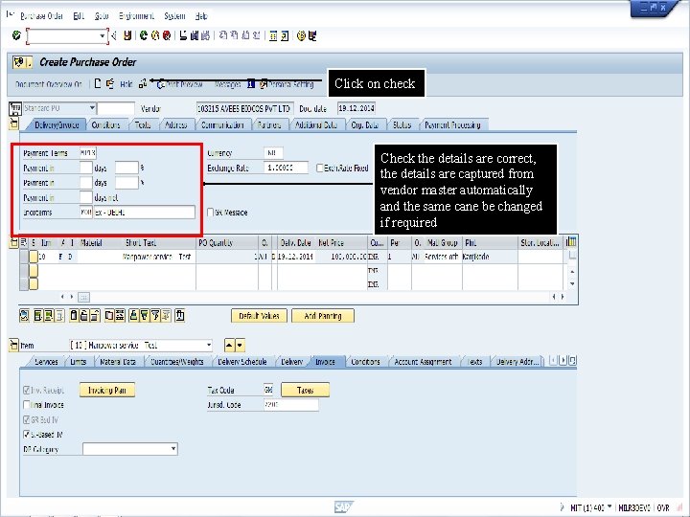Open the Environment menu
Viewport: 690px width, 517px height.
[x=136, y=16]
